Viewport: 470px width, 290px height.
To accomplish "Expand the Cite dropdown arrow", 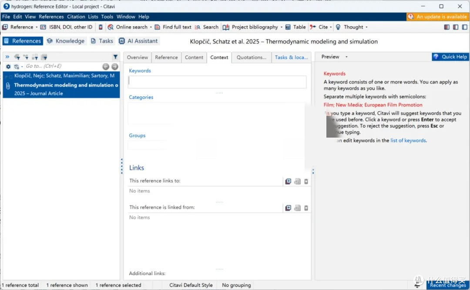I will click(x=331, y=27).
